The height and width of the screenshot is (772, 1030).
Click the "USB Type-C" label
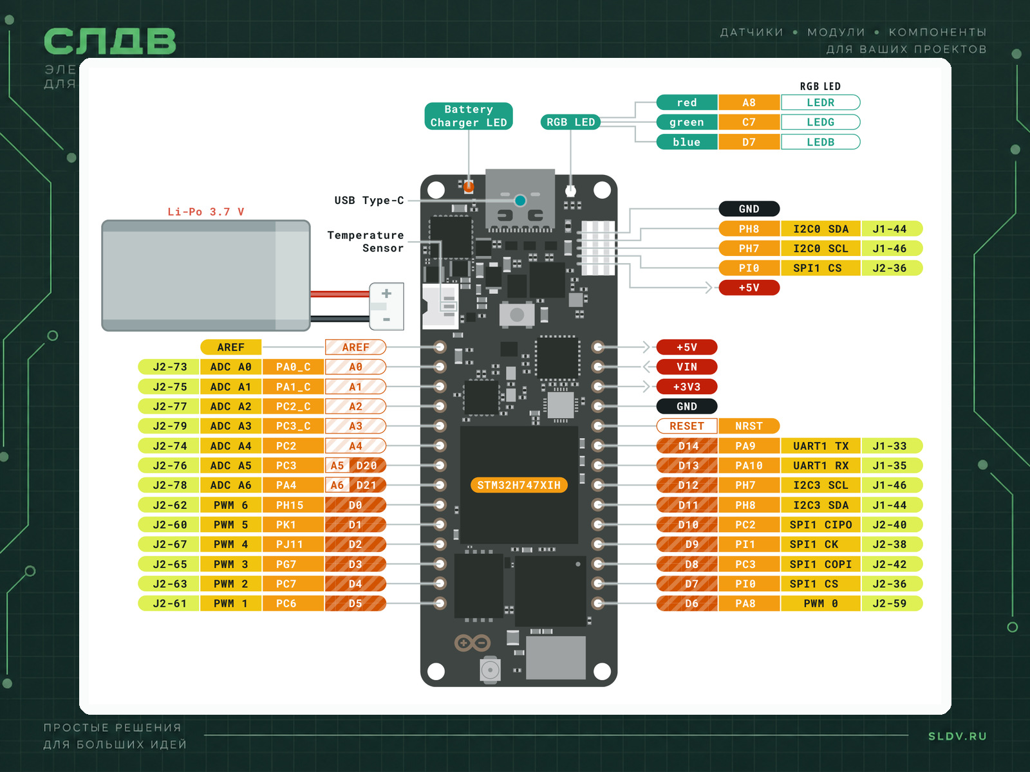[369, 201]
